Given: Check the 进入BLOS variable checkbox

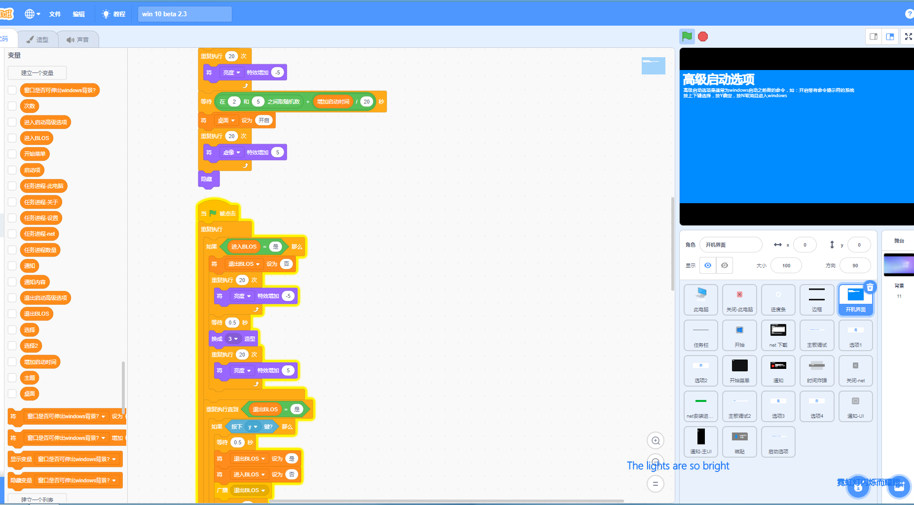Looking at the screenshot, I should [x=12, y=138].
